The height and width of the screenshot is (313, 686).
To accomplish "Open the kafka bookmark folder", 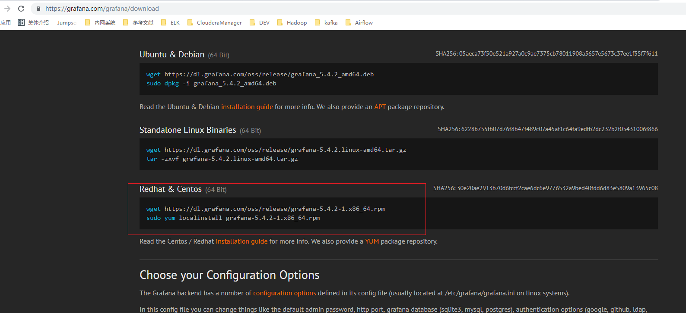I will coord(326,23).
